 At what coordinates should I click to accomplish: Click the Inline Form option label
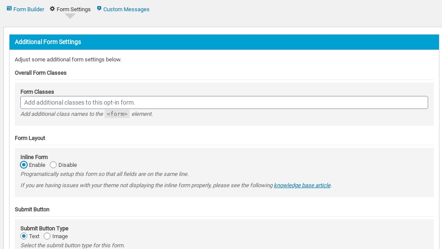[34, 157]
